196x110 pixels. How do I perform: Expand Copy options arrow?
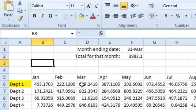25,10
